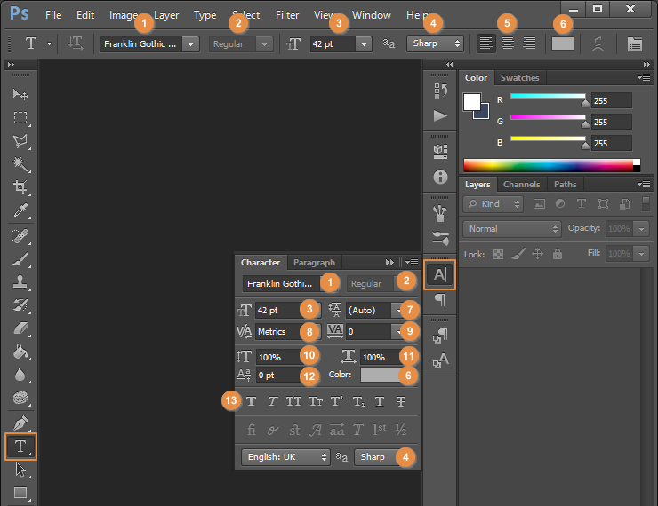Select the Eyedropper tool

20,210
